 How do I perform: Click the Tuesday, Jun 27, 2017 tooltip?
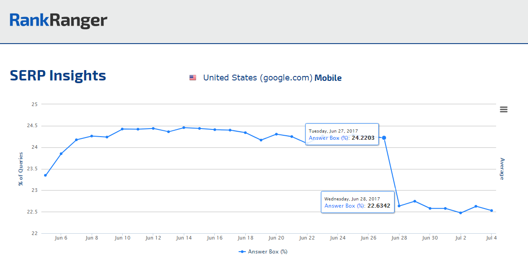342,134
